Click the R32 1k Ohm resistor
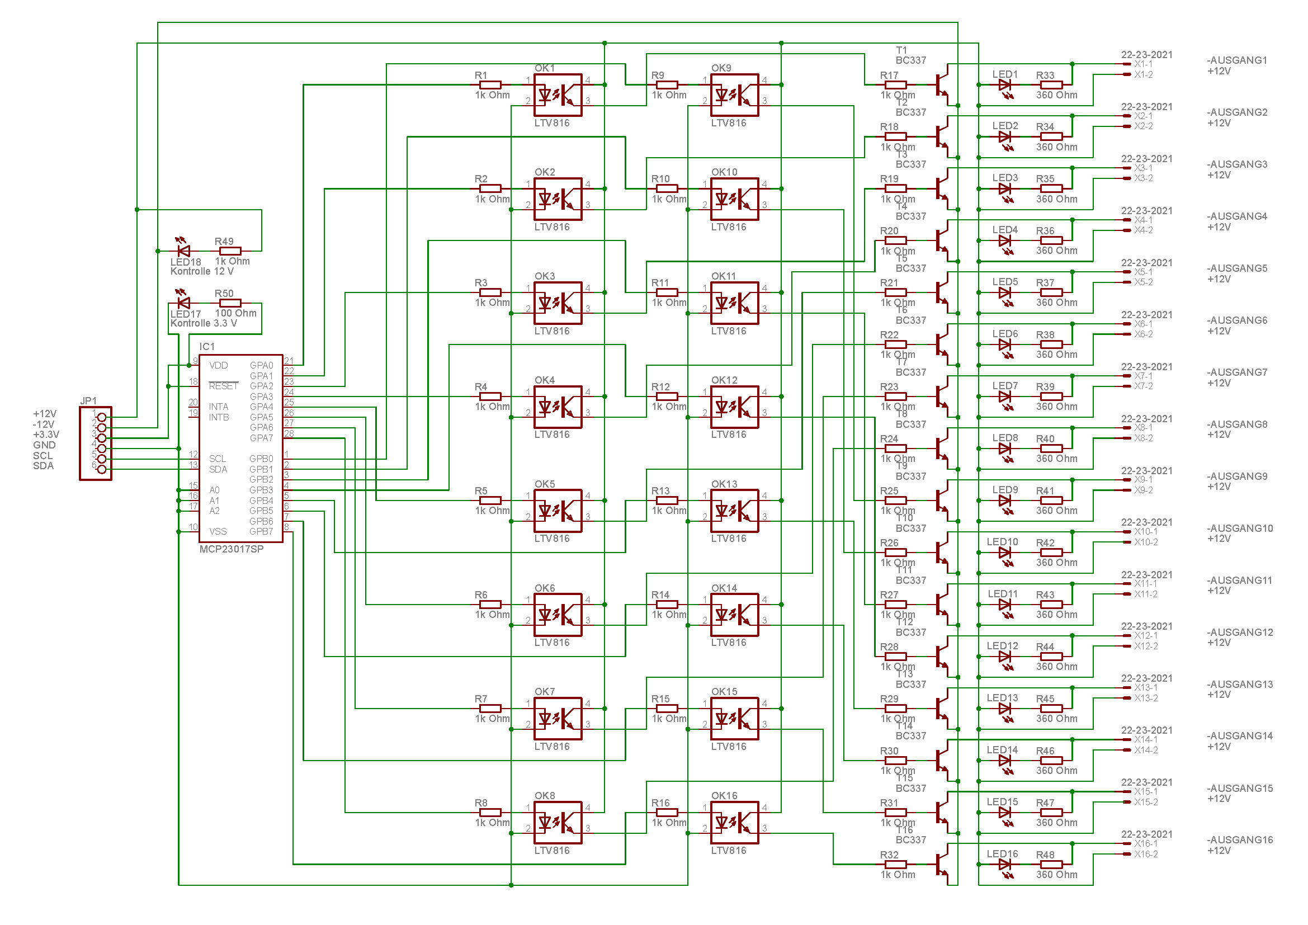This screenshot has width=1308, height=925. pyautogui.click(x=895, y=865)
